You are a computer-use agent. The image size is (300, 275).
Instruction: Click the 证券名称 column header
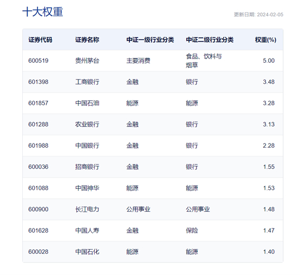tap(87, 40)
